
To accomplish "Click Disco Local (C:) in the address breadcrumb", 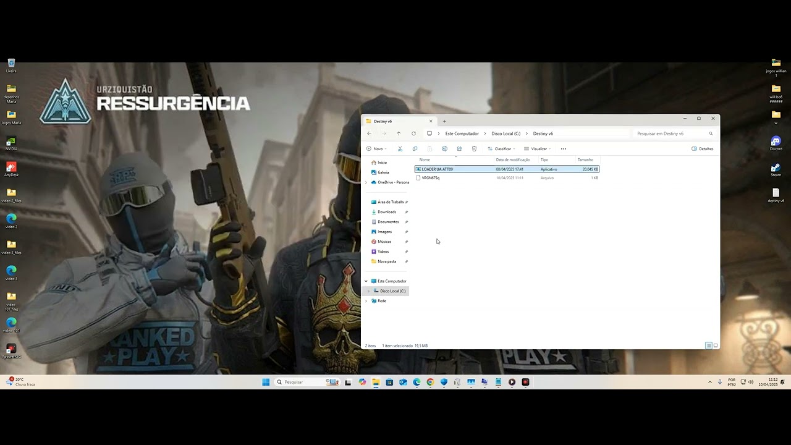I will (506, 133).
